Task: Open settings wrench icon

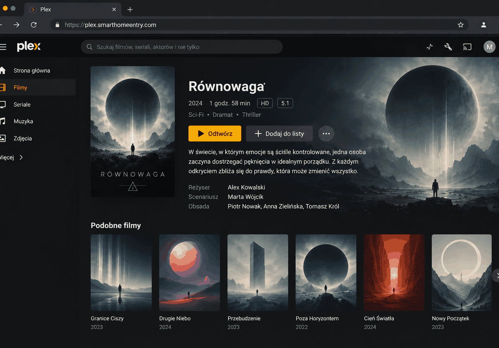Action: tap(448, 47)
